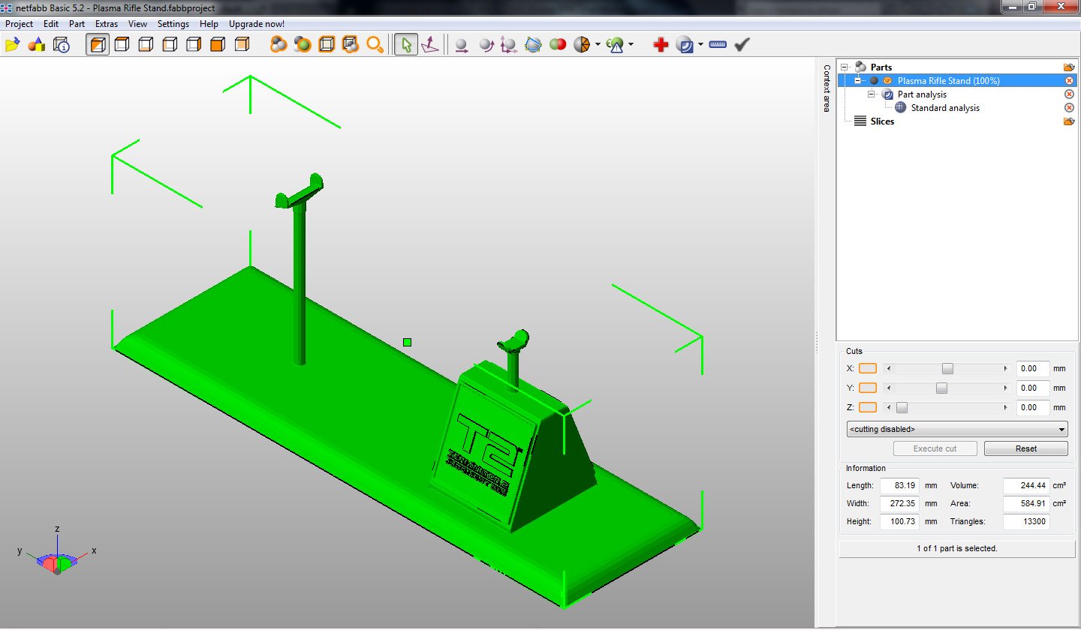The height and width of the screenshot is (630, 1081).
Task: Open the Settings menu
Action: 173,24
